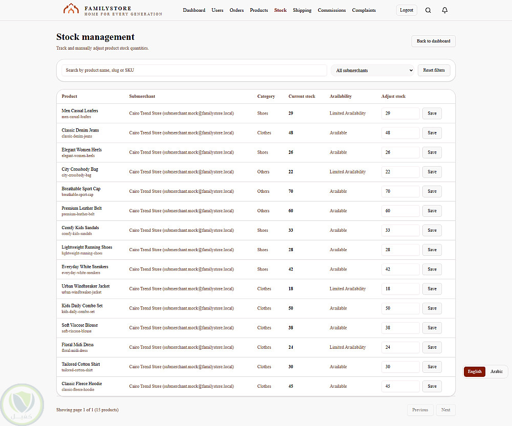Open the Orders nav item
This screenshot has height=426, width=512.
point(237,10)
